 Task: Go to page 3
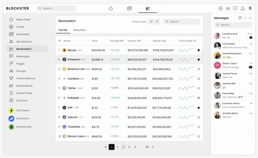click(123, 147)
